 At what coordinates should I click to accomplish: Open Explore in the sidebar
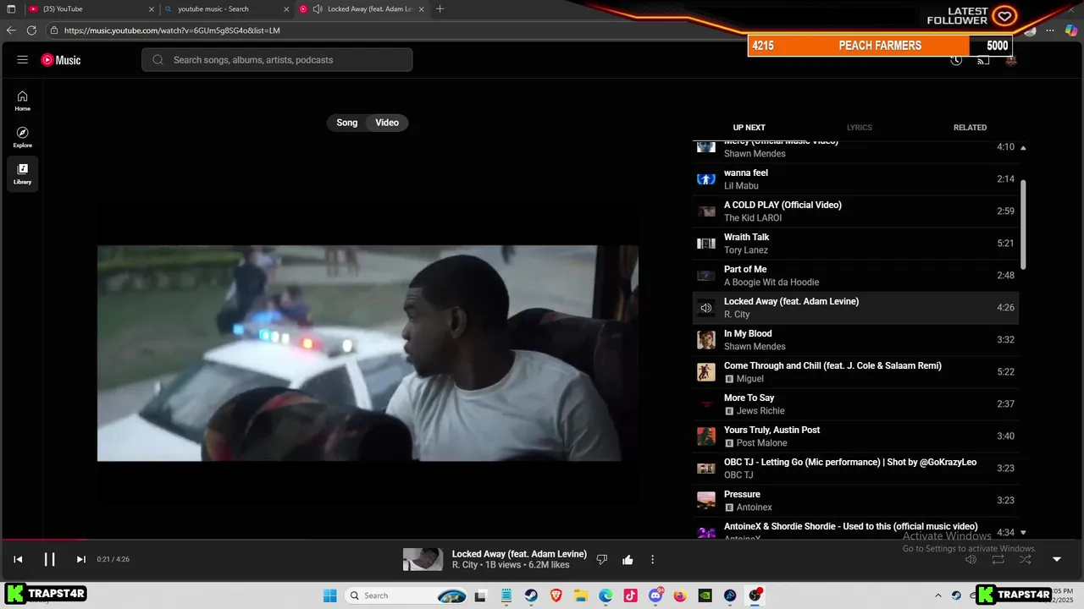point(22,137)
